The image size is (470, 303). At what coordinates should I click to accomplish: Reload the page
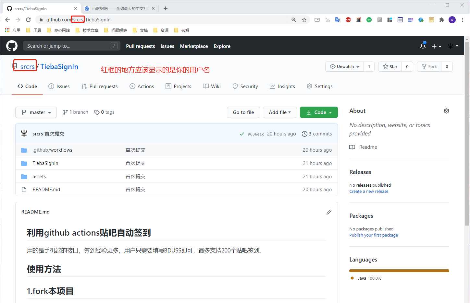click(28, 20)
